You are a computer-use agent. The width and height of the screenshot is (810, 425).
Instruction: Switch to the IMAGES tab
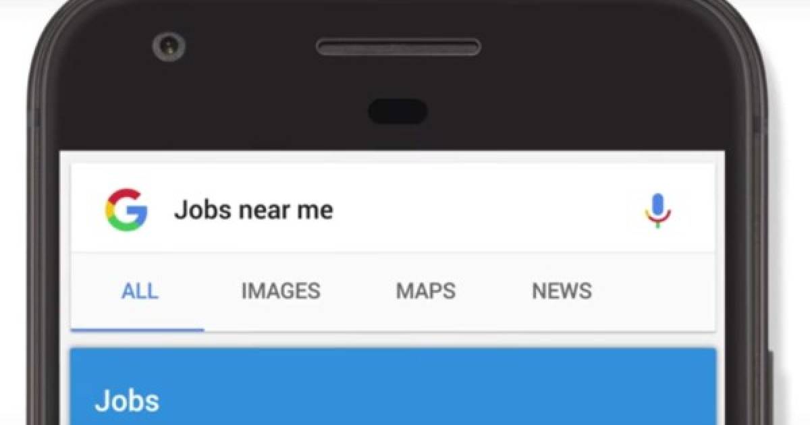(281, 291)
